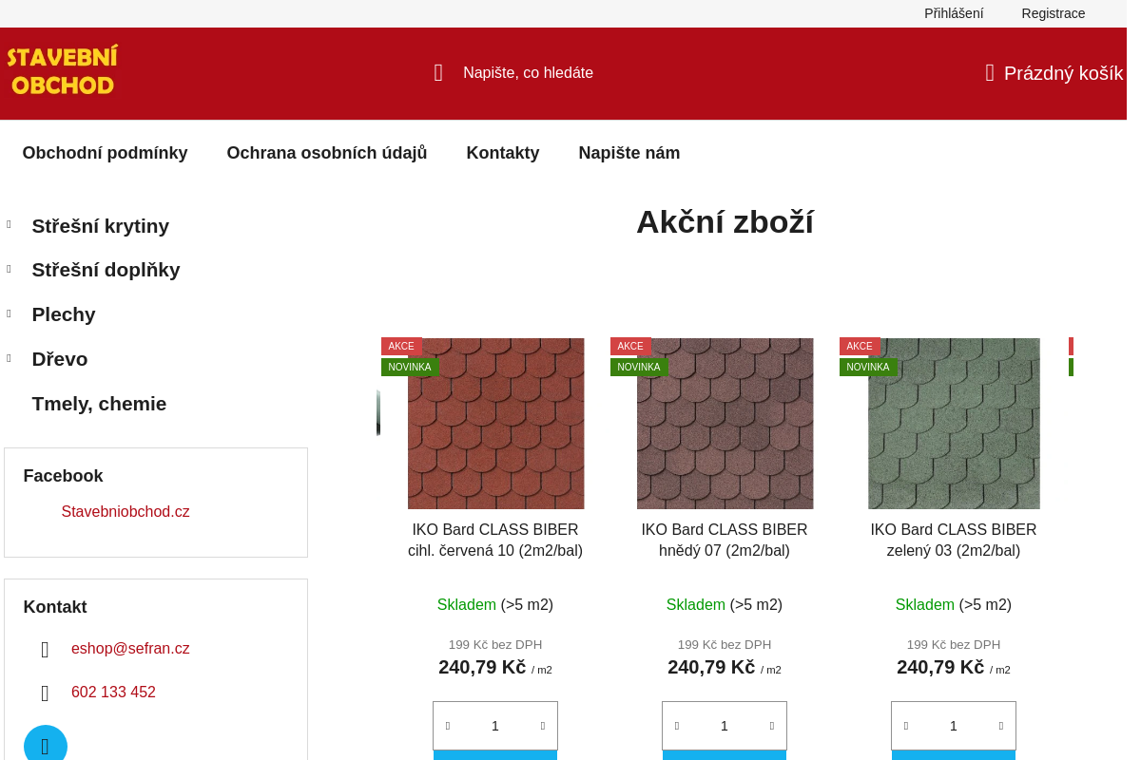Click the search magnifier icon

(x=437, y=72)
